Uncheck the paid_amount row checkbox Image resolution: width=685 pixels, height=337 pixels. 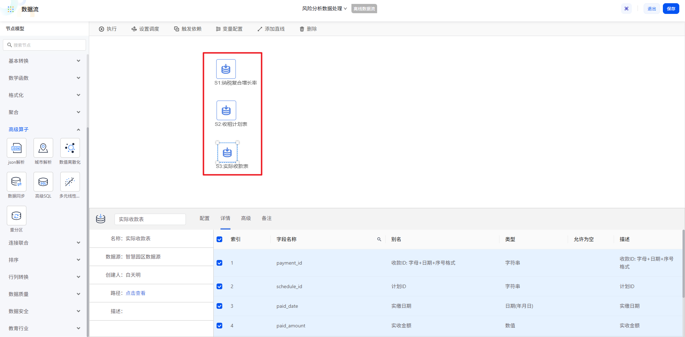tap(219, 326)
